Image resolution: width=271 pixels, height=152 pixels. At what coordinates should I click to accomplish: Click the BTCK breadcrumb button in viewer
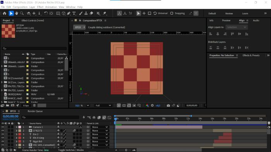(x=78, y=27)
